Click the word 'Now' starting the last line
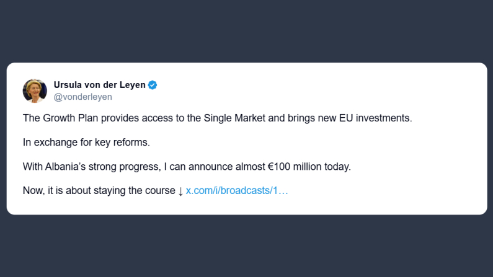The width and height of the screenshot is (493, 277). click(x=32, y=191)
